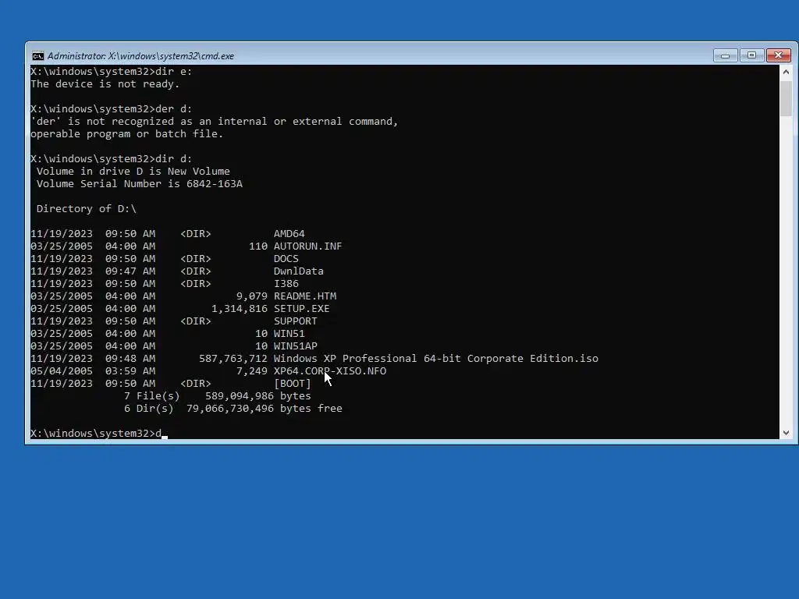Click the '6 Dir(s)' summary text
The image size is (799, 599).
pyautogui.click(x=149, y=409)
